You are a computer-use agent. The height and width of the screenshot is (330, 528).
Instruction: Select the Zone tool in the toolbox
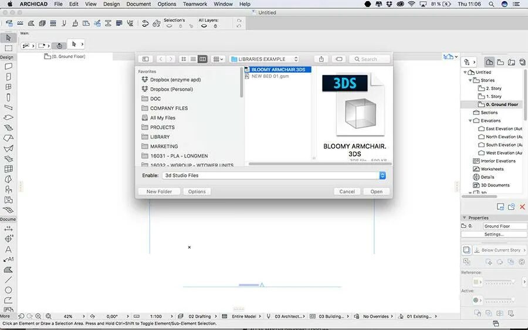(8, 200)
